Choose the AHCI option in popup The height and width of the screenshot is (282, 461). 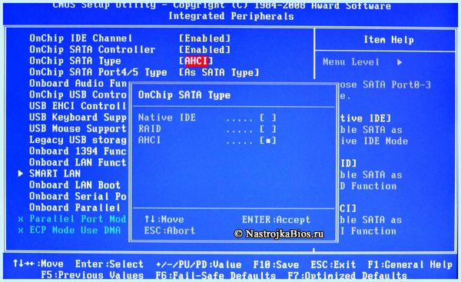[207, 140]
